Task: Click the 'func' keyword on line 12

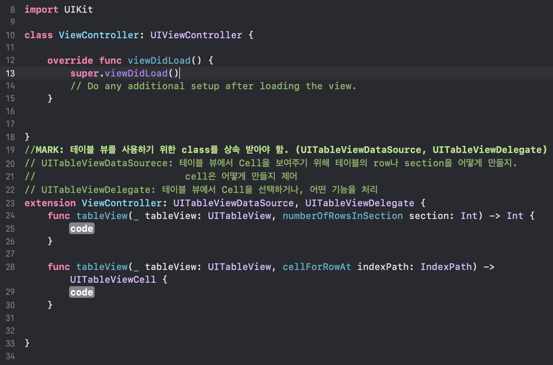Action: coord(110,61)
